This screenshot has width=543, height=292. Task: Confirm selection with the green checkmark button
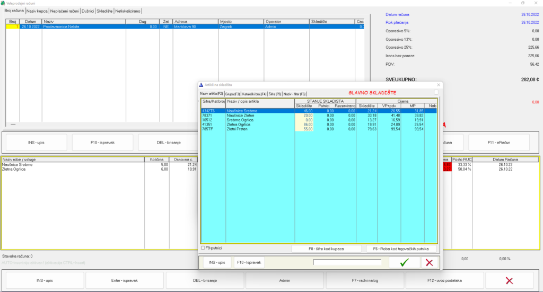coord(404,262)
